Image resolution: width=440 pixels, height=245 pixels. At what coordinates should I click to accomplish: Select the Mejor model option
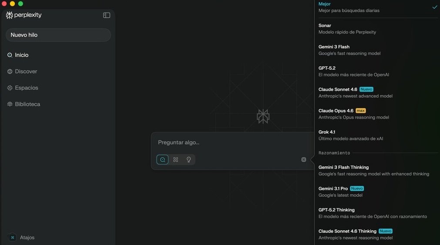377,7
